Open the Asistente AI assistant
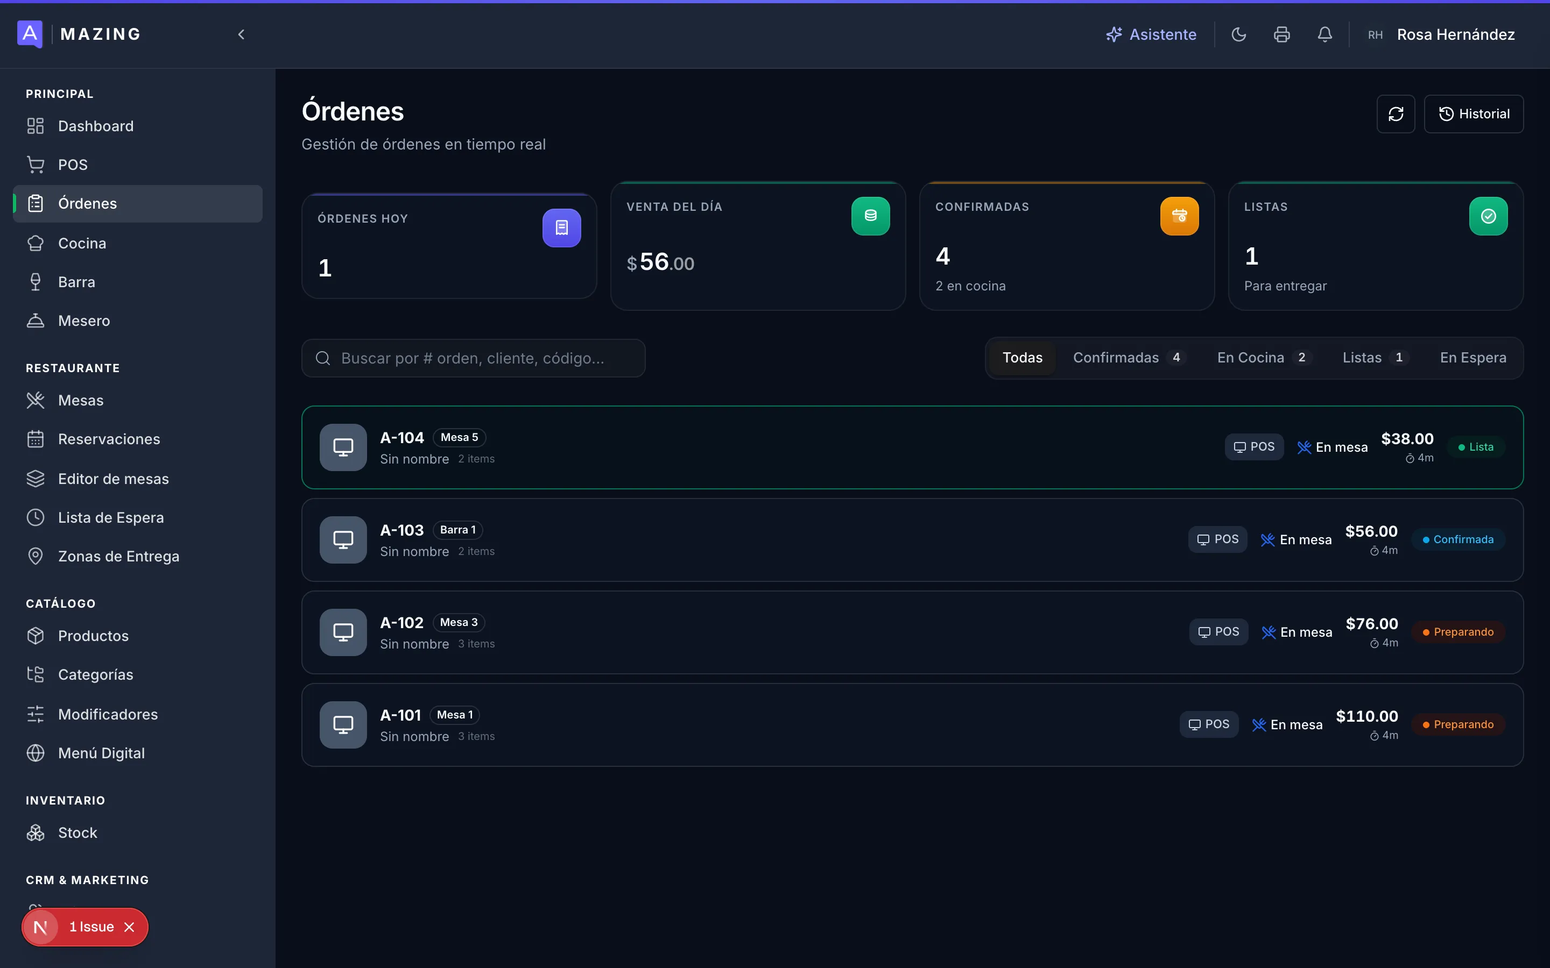This screenshot has width=1550, height=968. tap(1151, 34)
